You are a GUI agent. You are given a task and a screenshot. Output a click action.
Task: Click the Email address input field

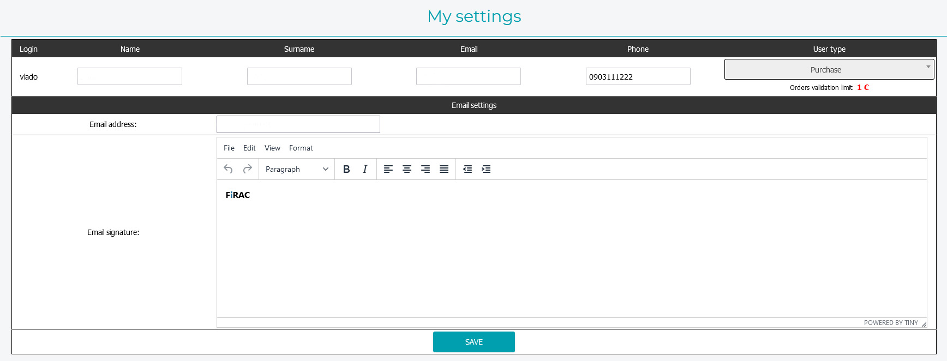click(x=298, y=124)
